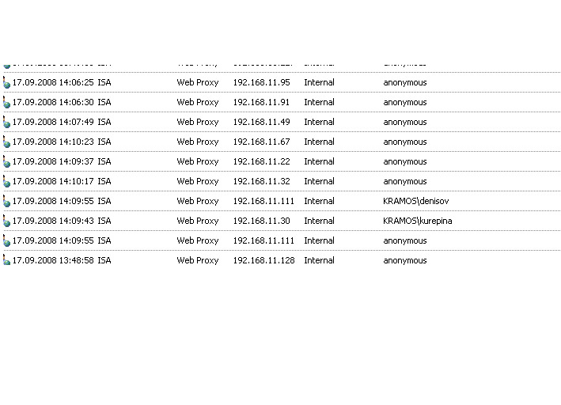Click the 17.09.2008 14:09:55 denisov timestamp
Viewport: 561px width, 405px height.
[53, 201]
